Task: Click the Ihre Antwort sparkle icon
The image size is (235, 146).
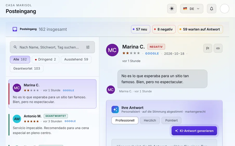Action: [x=115, y=110]
